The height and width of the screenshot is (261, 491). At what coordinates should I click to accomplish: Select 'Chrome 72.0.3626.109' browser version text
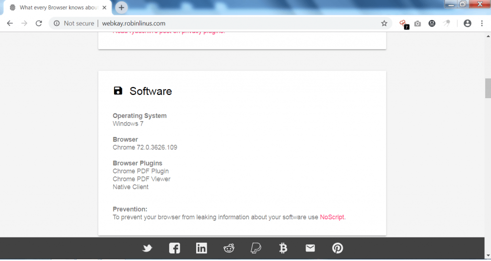tap(145, 148)
